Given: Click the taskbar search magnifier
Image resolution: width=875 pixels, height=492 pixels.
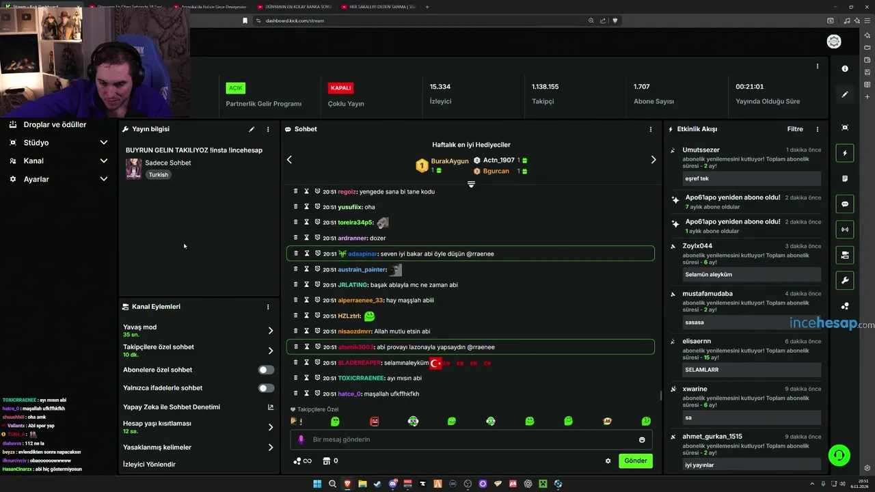Looking at the screenshot, I should (332, 484).
